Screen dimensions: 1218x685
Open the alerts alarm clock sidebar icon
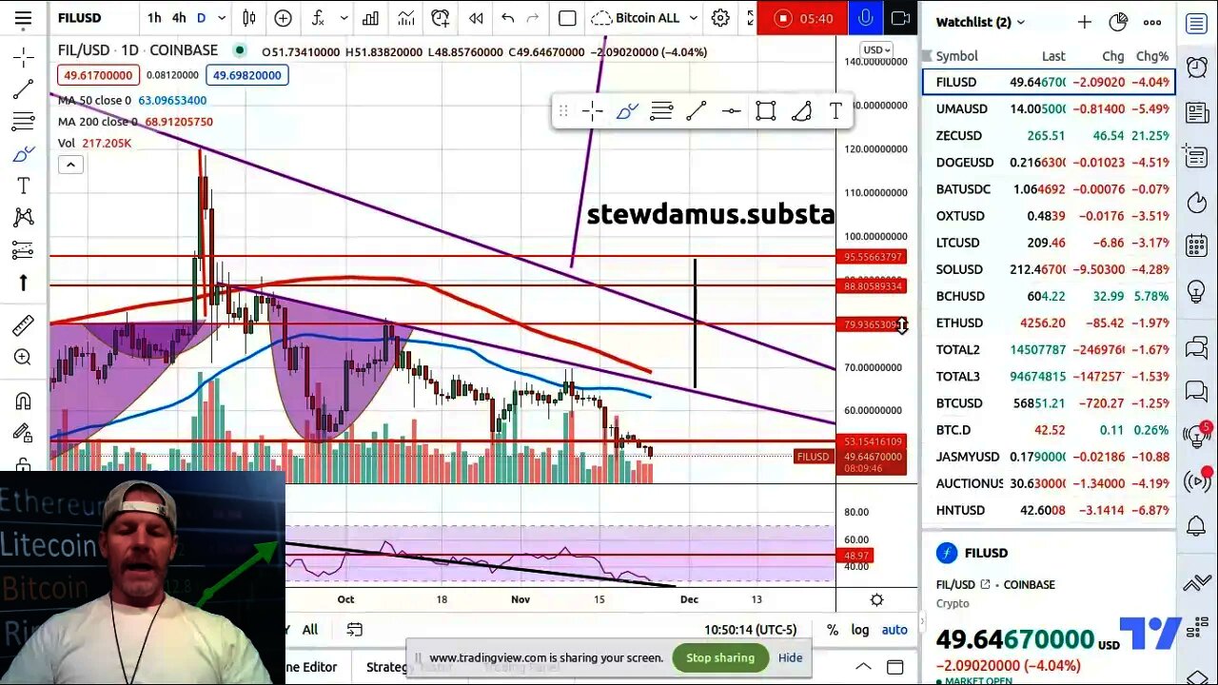[1197, 66]
